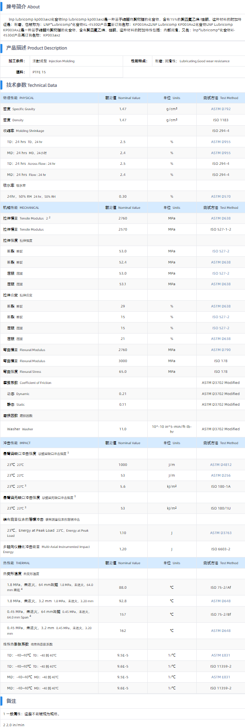Open the ISO 1183 density test method
The width and height of the screenshot is (245, 727).
[x=220, y=120]
